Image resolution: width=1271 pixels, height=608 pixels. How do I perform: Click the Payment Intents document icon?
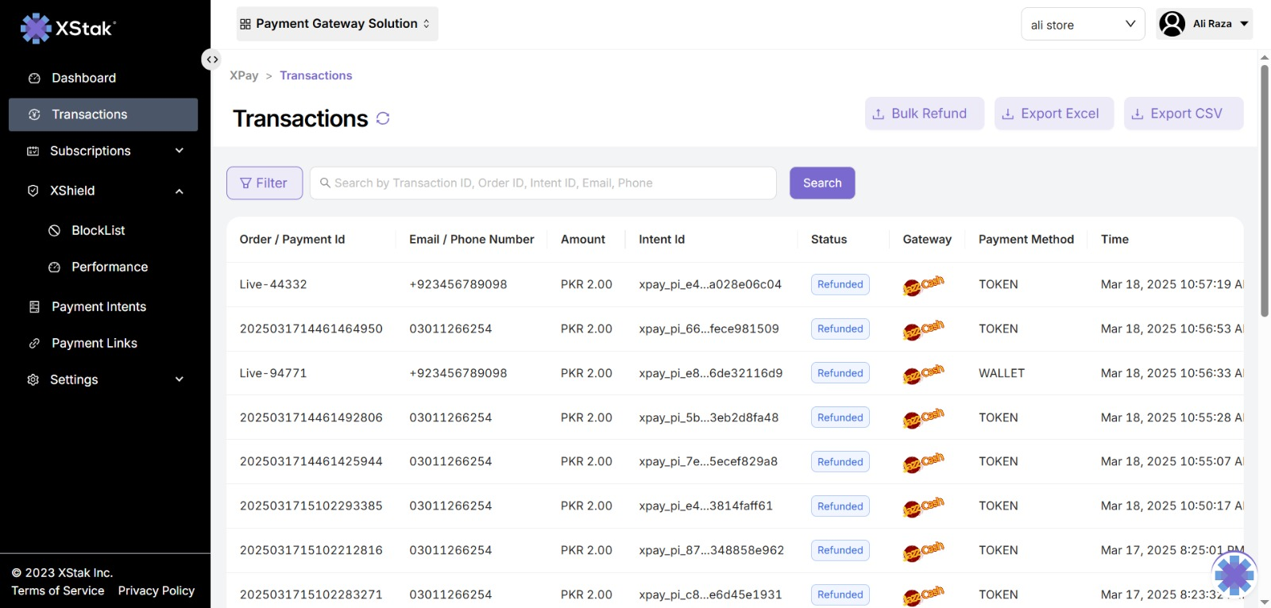coord(34,306)
